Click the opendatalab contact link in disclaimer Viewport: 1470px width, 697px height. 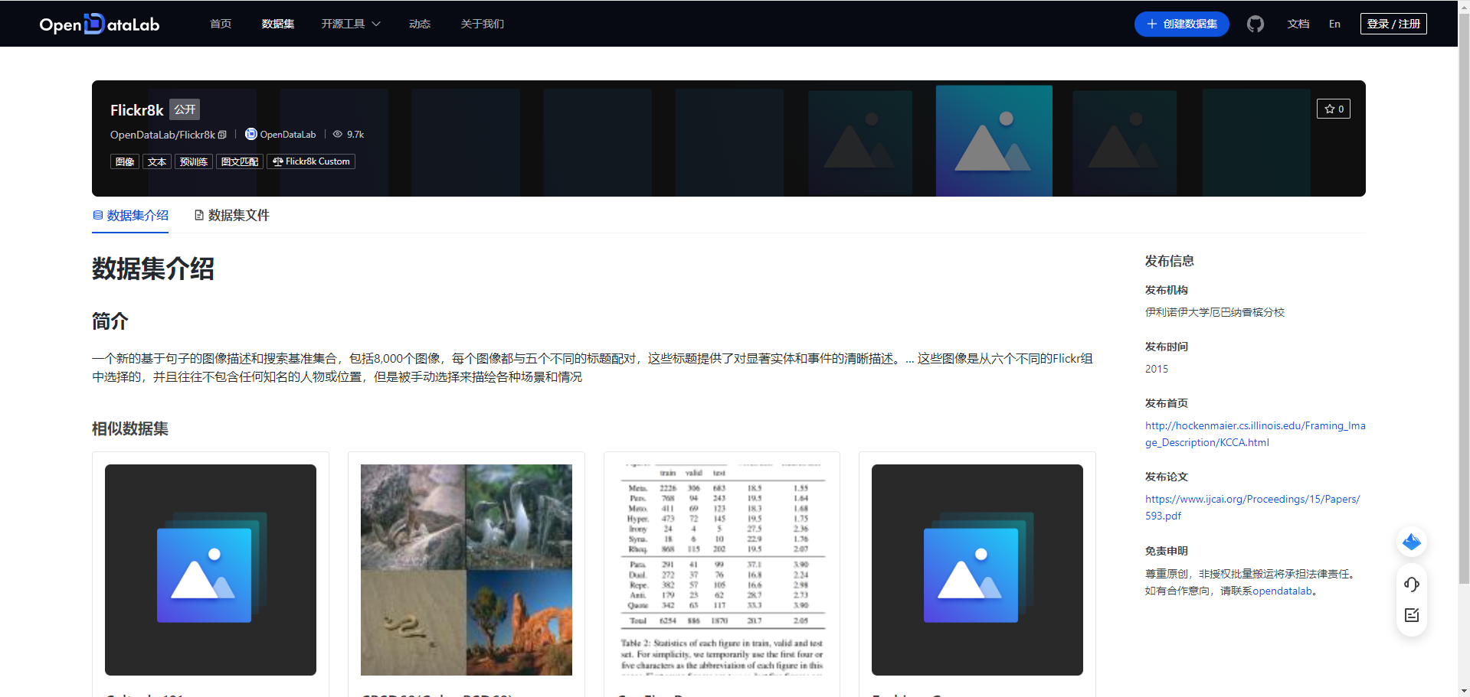[x=1282, y=591]
